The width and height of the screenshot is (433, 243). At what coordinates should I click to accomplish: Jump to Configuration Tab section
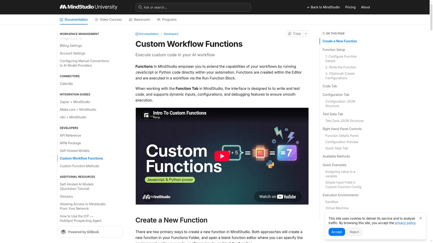tap(336, 95)
